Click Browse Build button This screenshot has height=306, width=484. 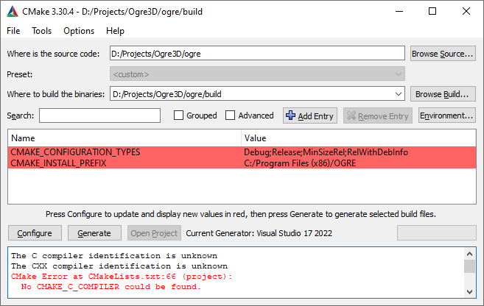443,94
